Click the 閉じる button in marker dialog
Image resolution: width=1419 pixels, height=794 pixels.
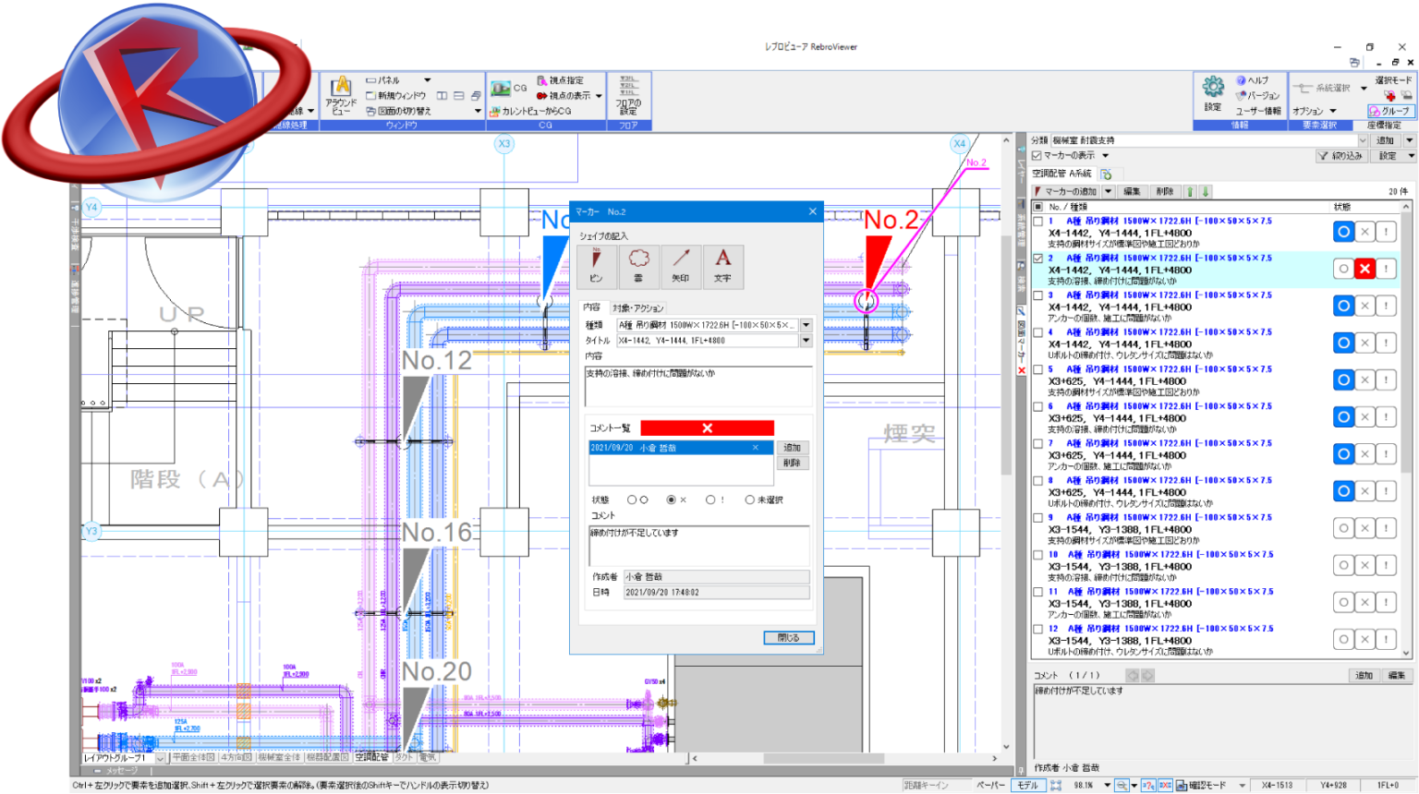(x=788, y=638)
